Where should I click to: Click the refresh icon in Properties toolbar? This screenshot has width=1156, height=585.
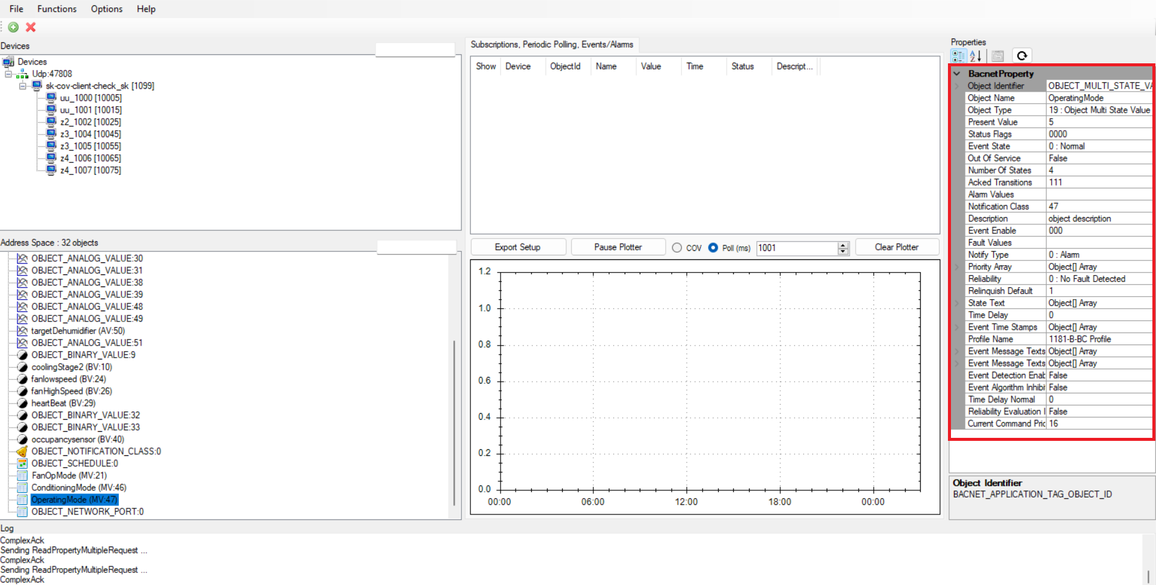(x=1022, y=56)
